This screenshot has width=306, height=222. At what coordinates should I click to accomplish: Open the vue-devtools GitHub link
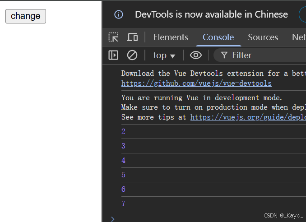coord(196,83)
